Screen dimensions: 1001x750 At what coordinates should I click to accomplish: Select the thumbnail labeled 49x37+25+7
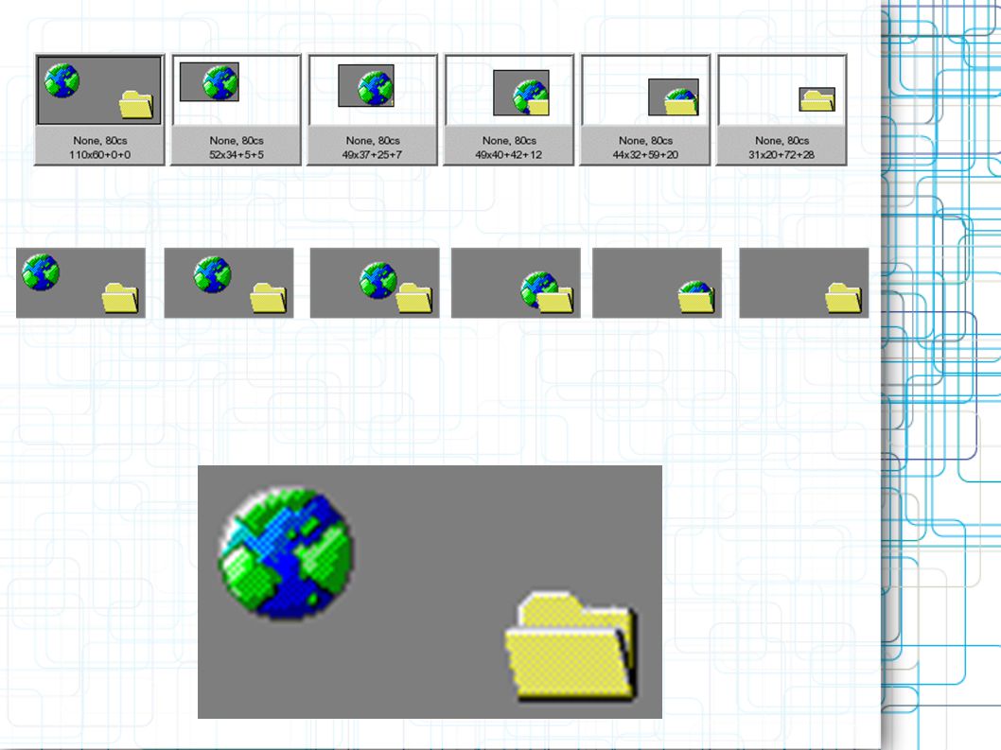pyautogui.click(x=372, y=110)
